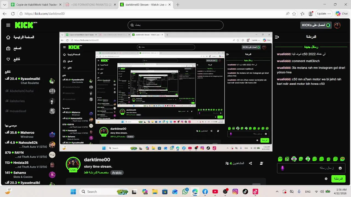Image resolution: width=351 pixels, height=197 pixels.
Task: Open File Explorer from the taskbar
Action: click(x=155, y=192)
